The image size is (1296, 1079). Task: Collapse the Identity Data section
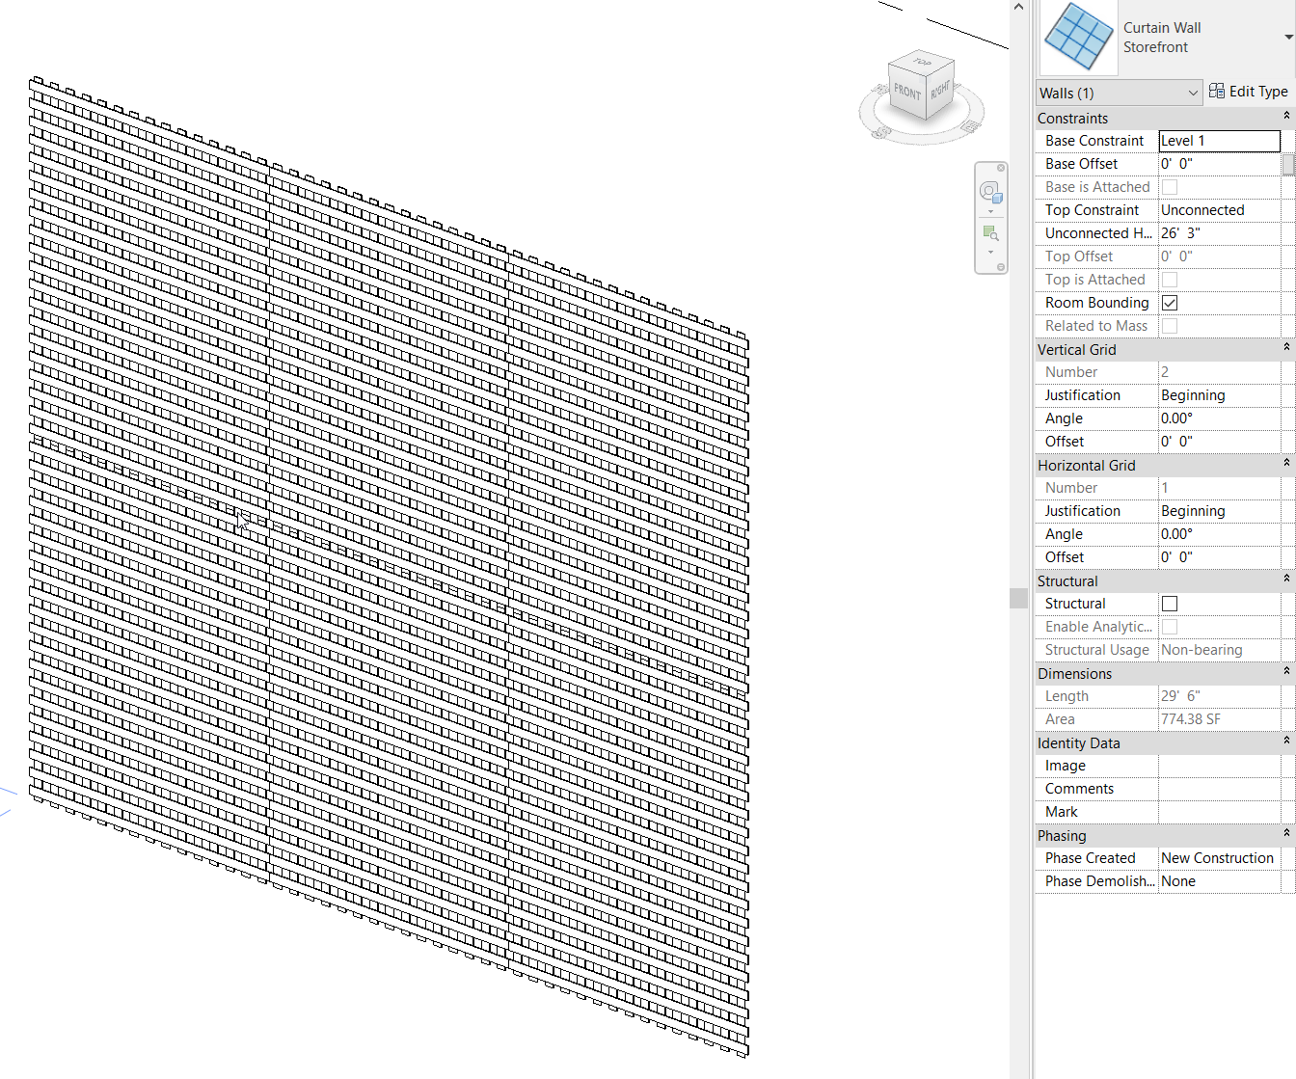pos(1285,741)
